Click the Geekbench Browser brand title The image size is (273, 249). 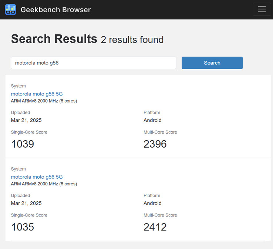55,10
